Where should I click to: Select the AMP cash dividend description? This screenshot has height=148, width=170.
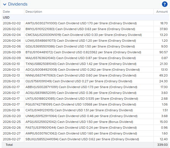pyautogui.click(x=81, y=133)
